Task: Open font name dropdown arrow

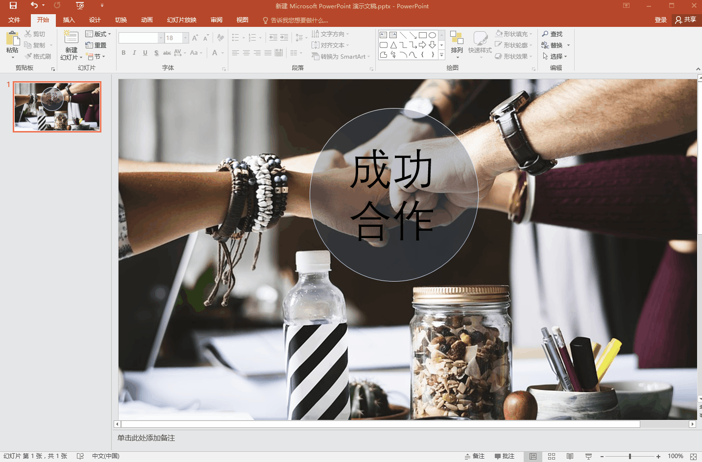Action: click(161, 38)
